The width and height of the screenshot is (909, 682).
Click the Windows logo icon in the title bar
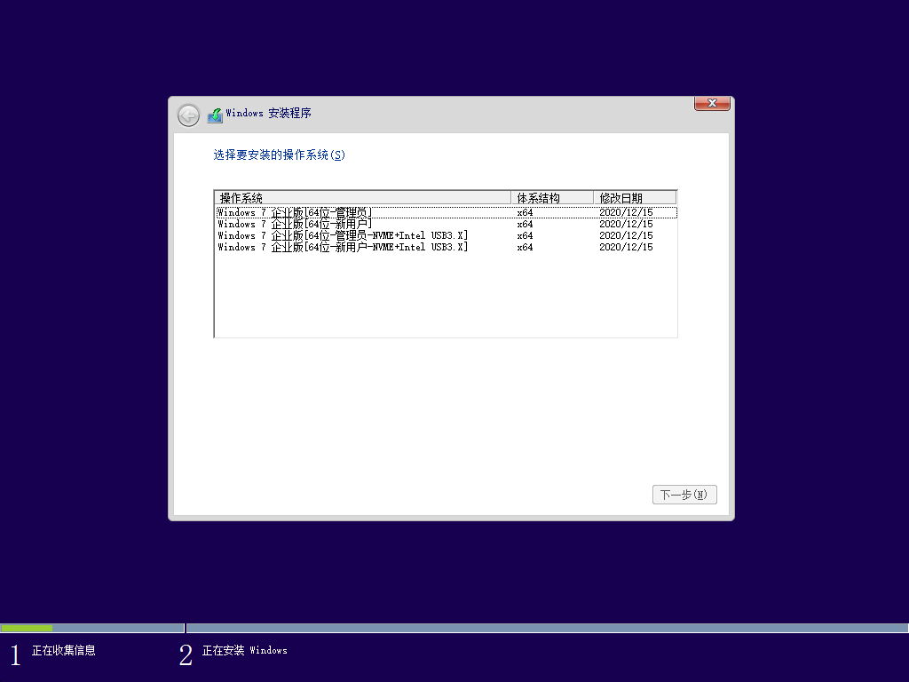pyautogui.click(x=214, y=114)
